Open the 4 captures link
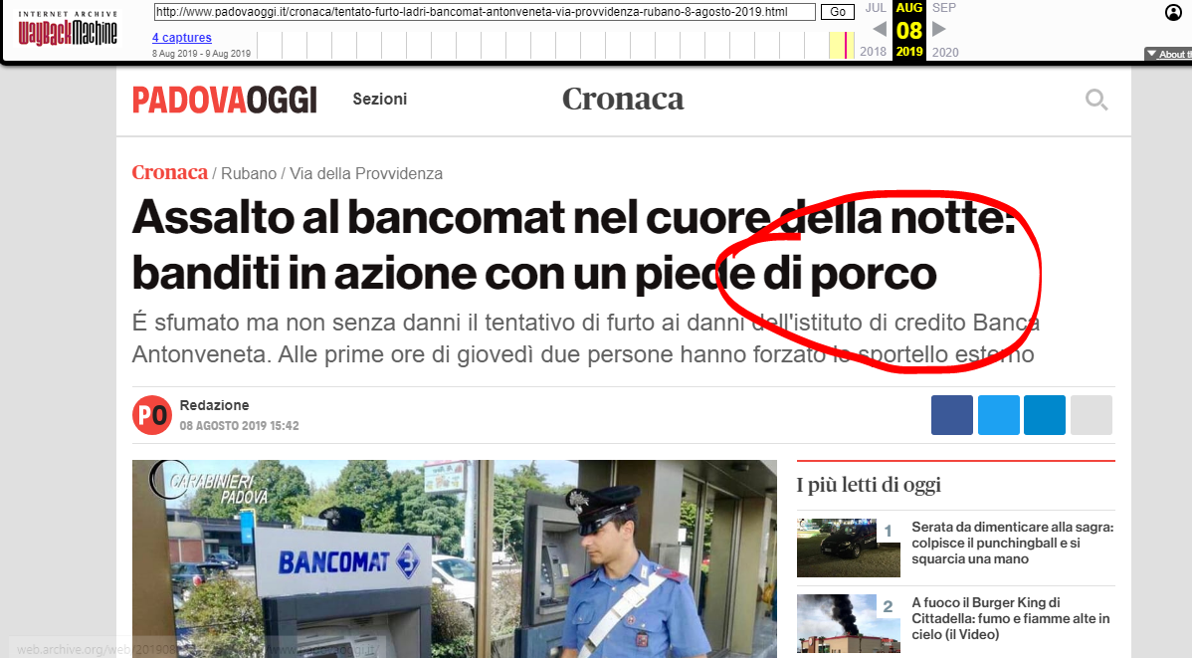Image resolution: width=1192 pixels, height=658 pixels. pos(182,37)
